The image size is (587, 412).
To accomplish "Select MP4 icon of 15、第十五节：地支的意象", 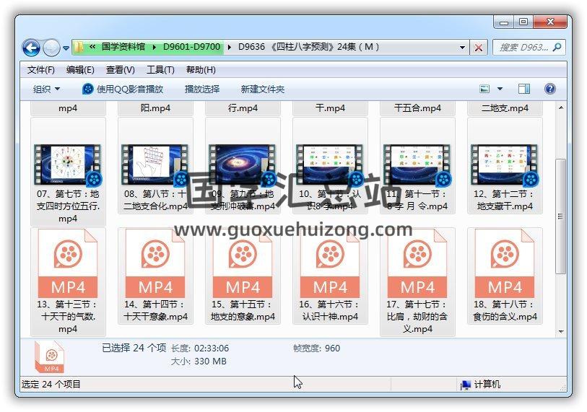I will [243, 263].
